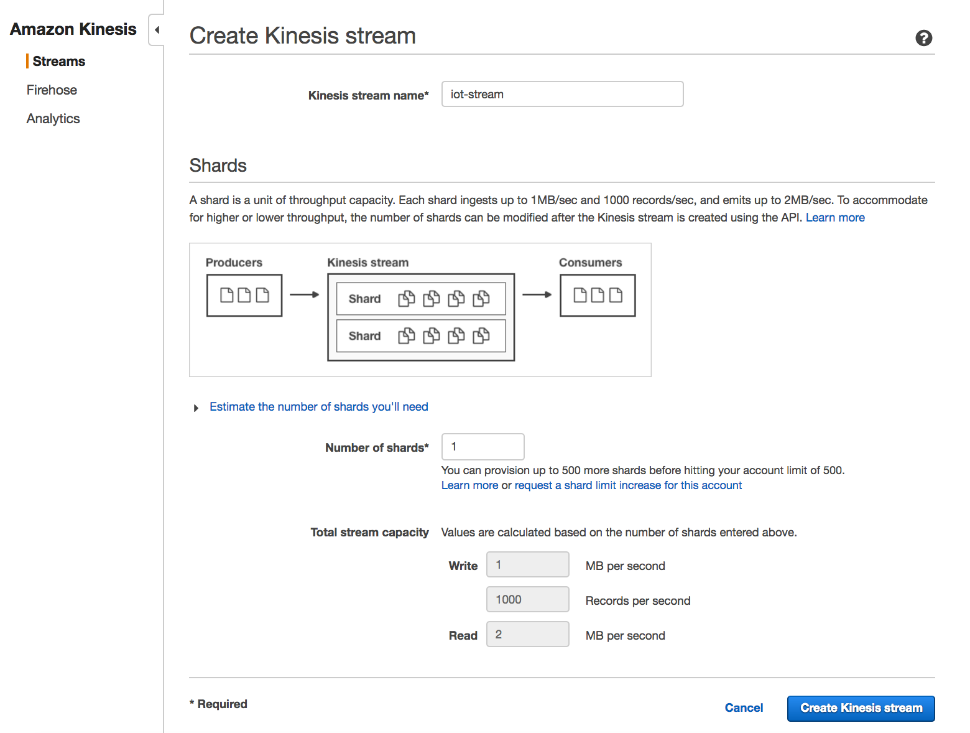Click the Write label

click(463, 566)
